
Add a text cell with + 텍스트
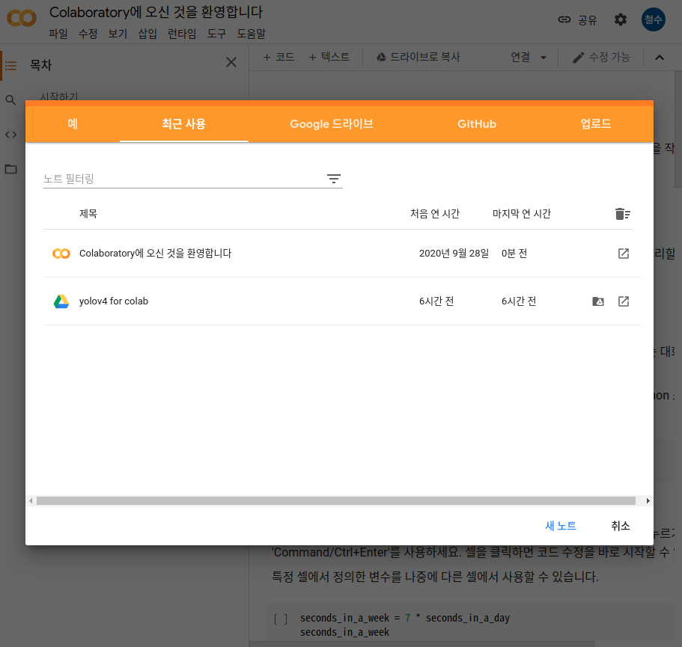pos(329,57)
